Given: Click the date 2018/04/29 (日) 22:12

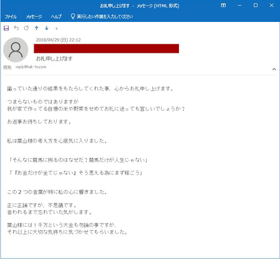Looking at the screenshot, I should pos(58,40).
